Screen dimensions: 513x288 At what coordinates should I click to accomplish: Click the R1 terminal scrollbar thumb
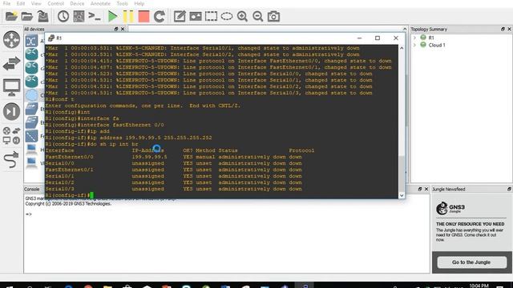(402, 174)
